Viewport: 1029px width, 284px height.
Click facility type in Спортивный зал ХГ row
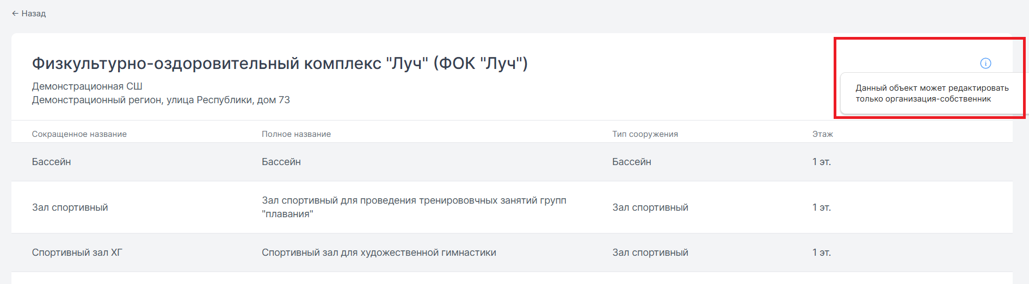tap(650, 253)
